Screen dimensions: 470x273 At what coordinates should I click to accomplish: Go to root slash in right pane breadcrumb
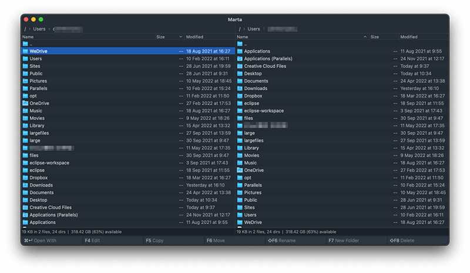click(240, 29)
